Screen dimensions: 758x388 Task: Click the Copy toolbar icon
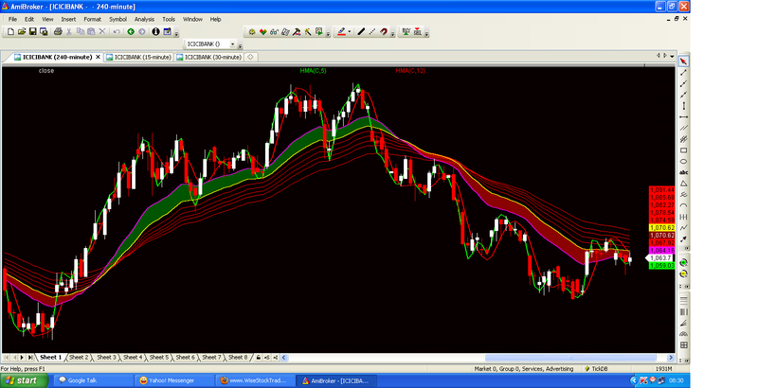click(81, 31)
